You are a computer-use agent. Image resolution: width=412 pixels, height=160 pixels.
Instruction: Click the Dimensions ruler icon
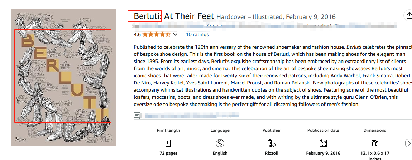pyautogui.click(x=375, y=143)
